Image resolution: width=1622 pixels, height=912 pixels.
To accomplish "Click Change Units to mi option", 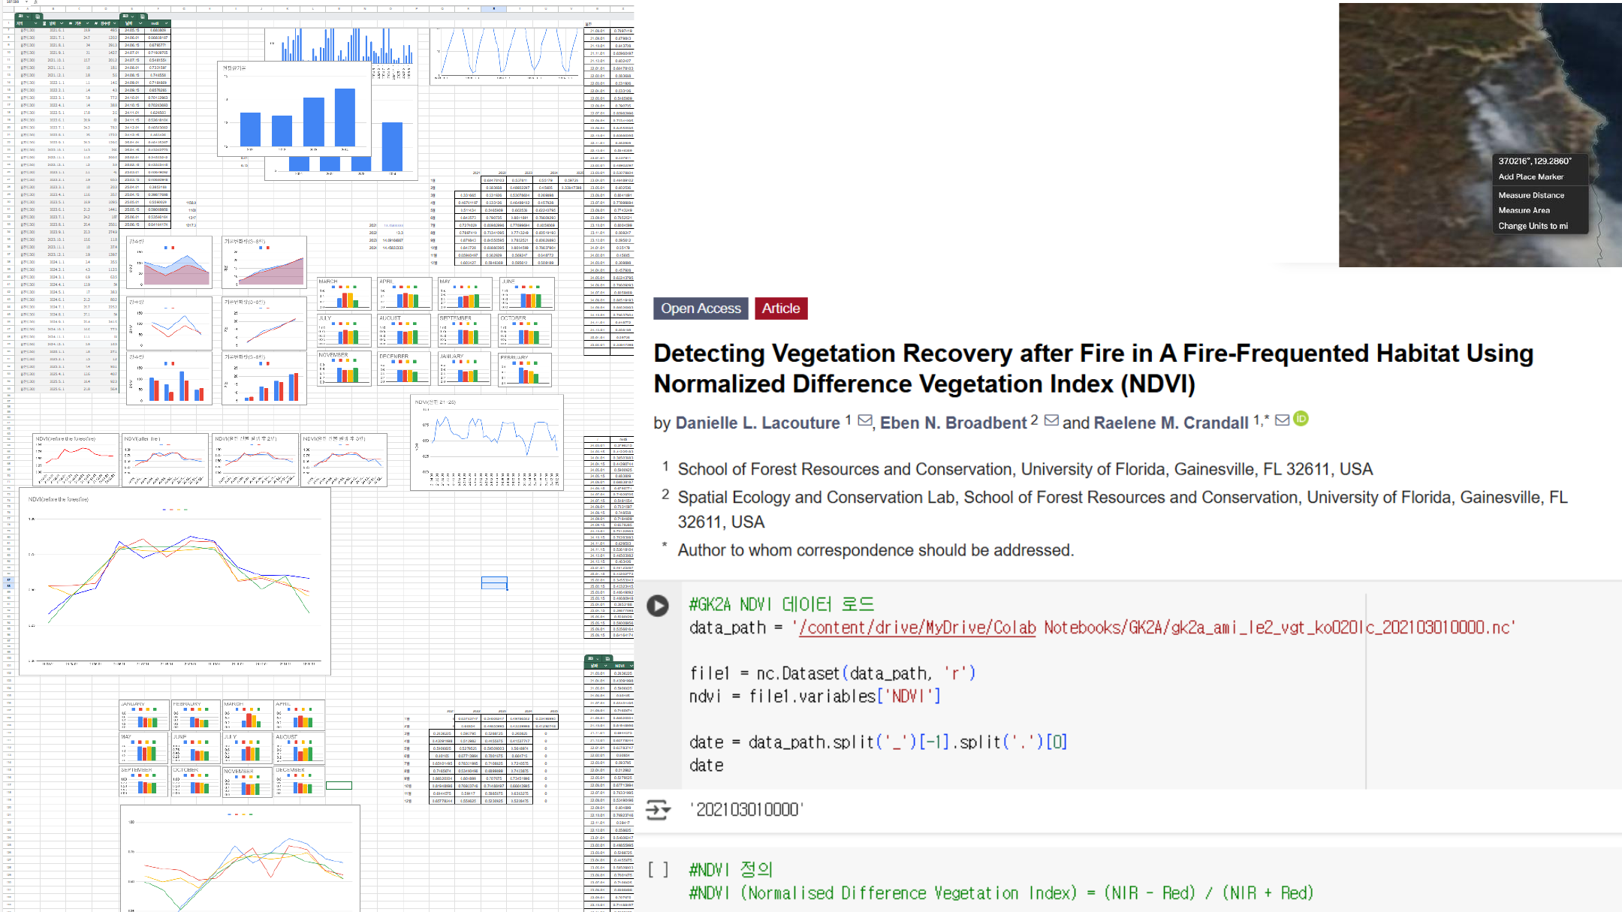I will click(x=1533, y=226).
